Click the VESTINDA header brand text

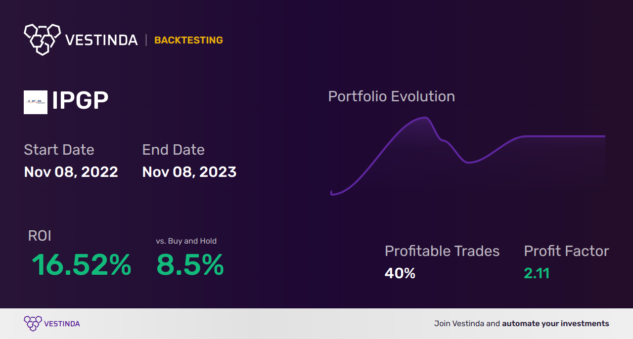[101, 40]
